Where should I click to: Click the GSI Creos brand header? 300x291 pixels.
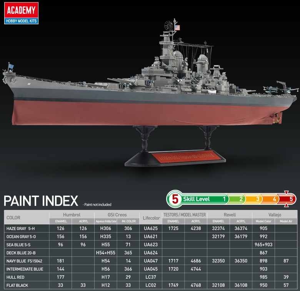click(x=117, y=215)
